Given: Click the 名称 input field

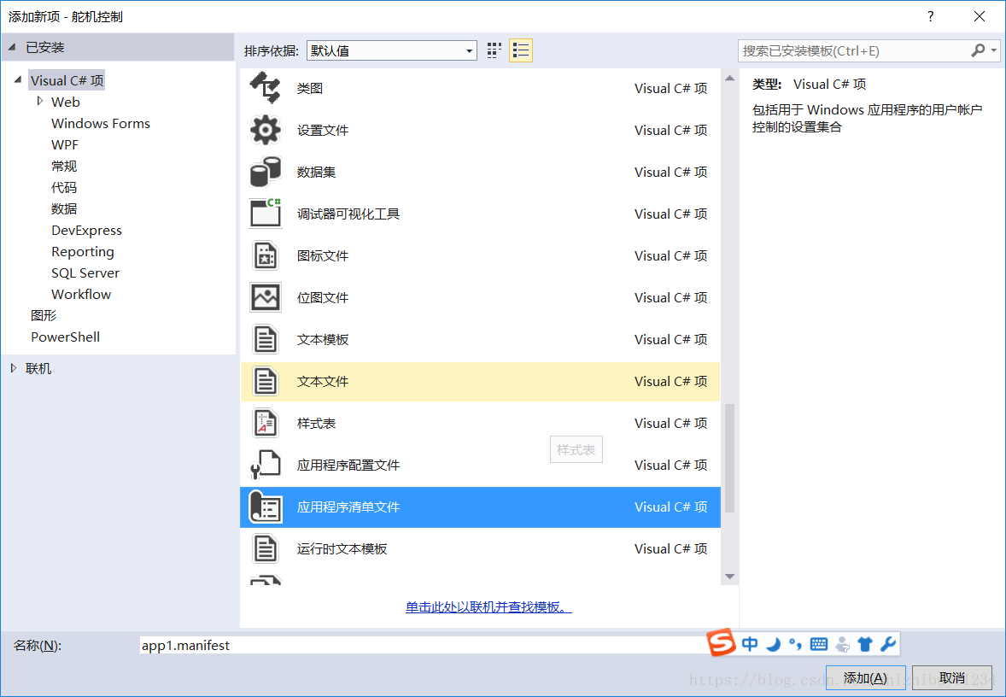Looking at the screenshot, I should pos(424,645).
